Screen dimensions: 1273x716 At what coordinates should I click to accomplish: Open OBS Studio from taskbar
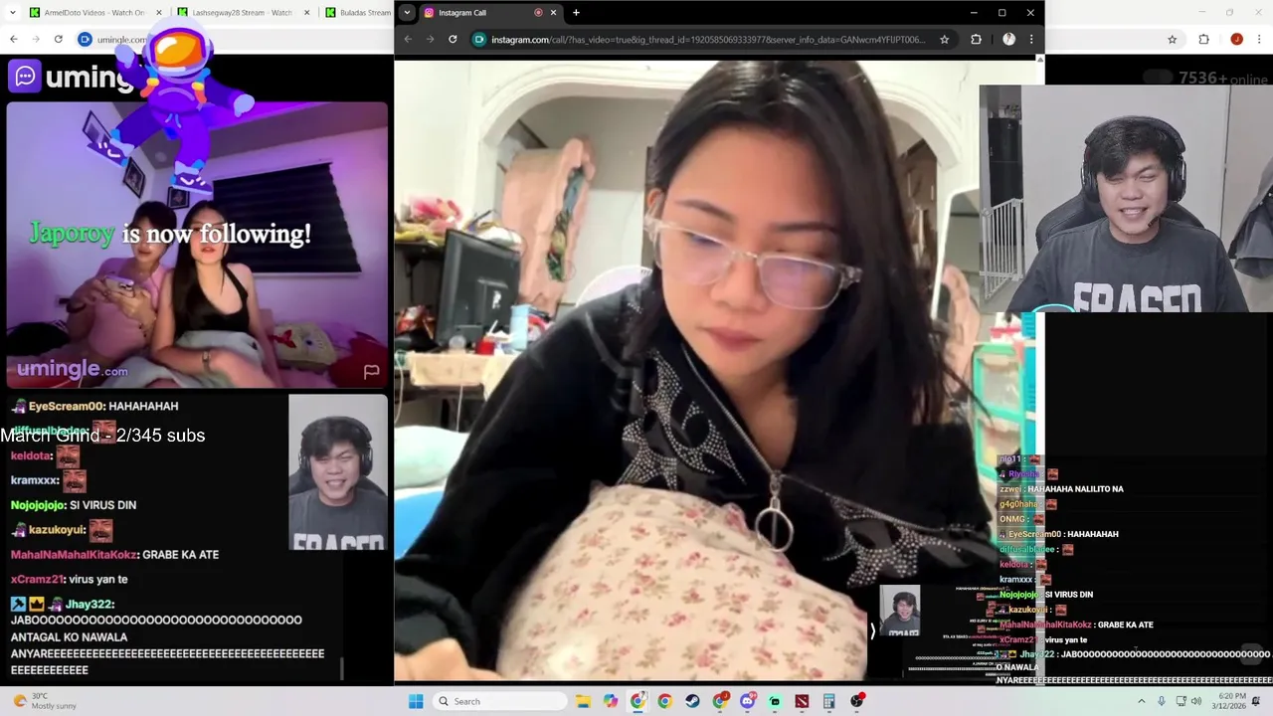pos(856,701)
